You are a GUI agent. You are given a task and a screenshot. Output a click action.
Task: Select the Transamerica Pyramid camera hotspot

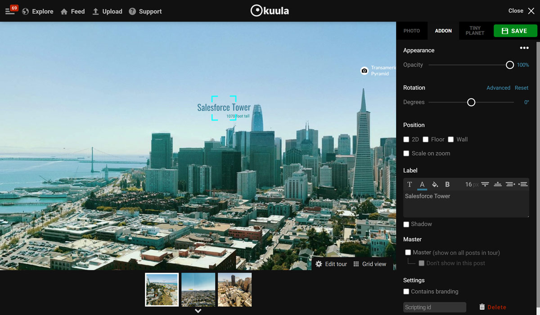click(364, 71)
